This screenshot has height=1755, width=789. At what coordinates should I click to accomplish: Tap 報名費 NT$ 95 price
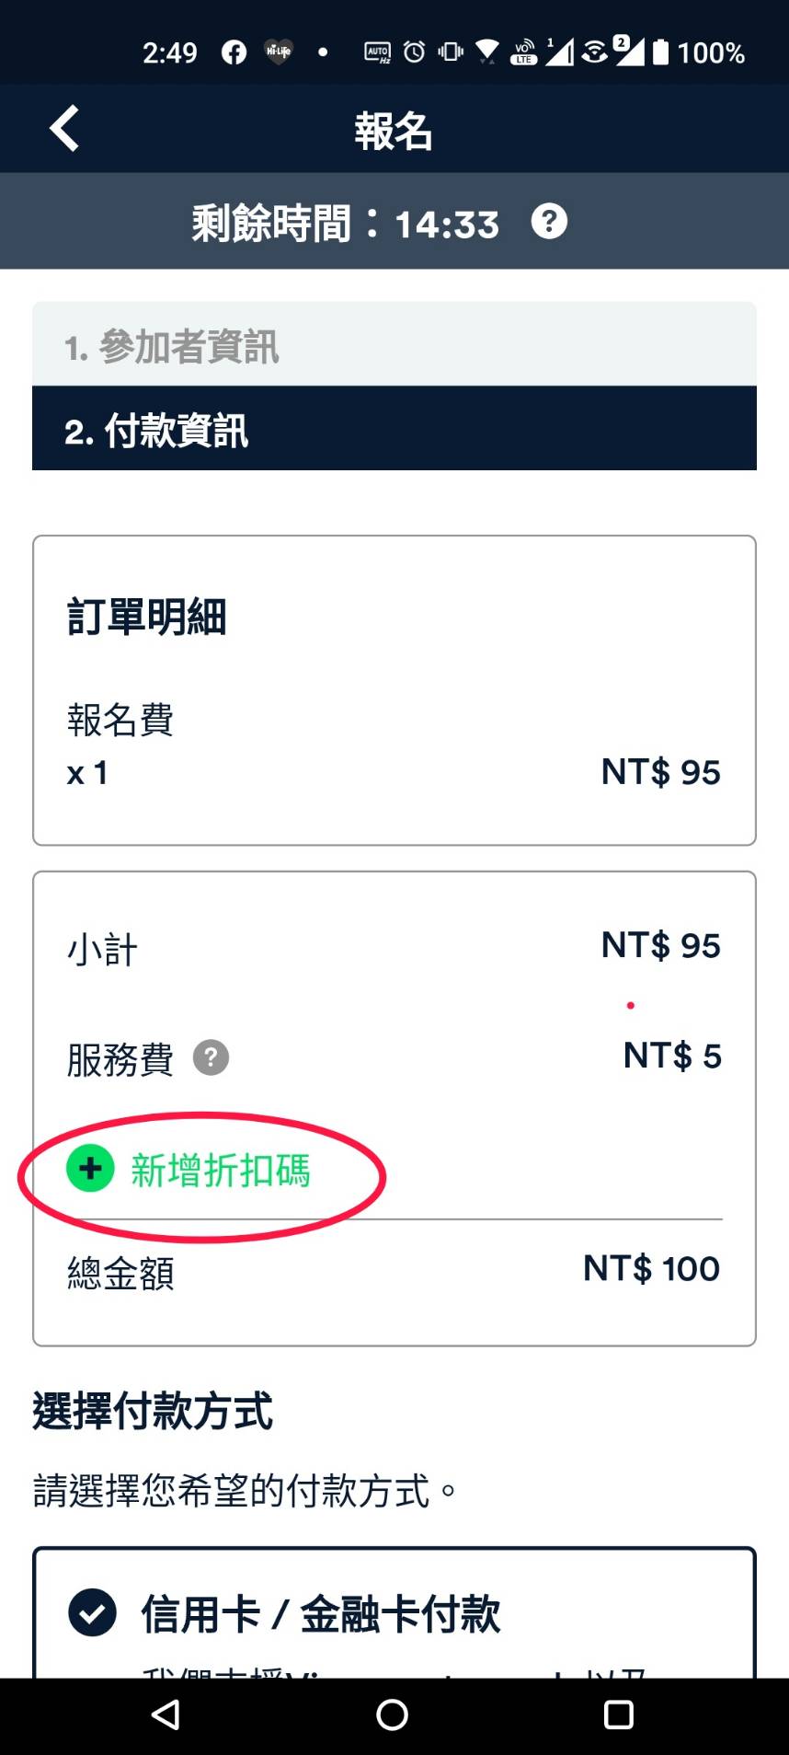[660, 772]
